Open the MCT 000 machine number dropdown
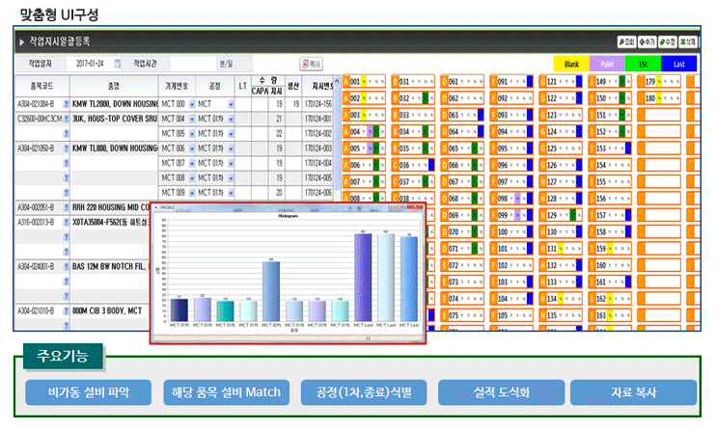717x430 pixels. point(192,105)
